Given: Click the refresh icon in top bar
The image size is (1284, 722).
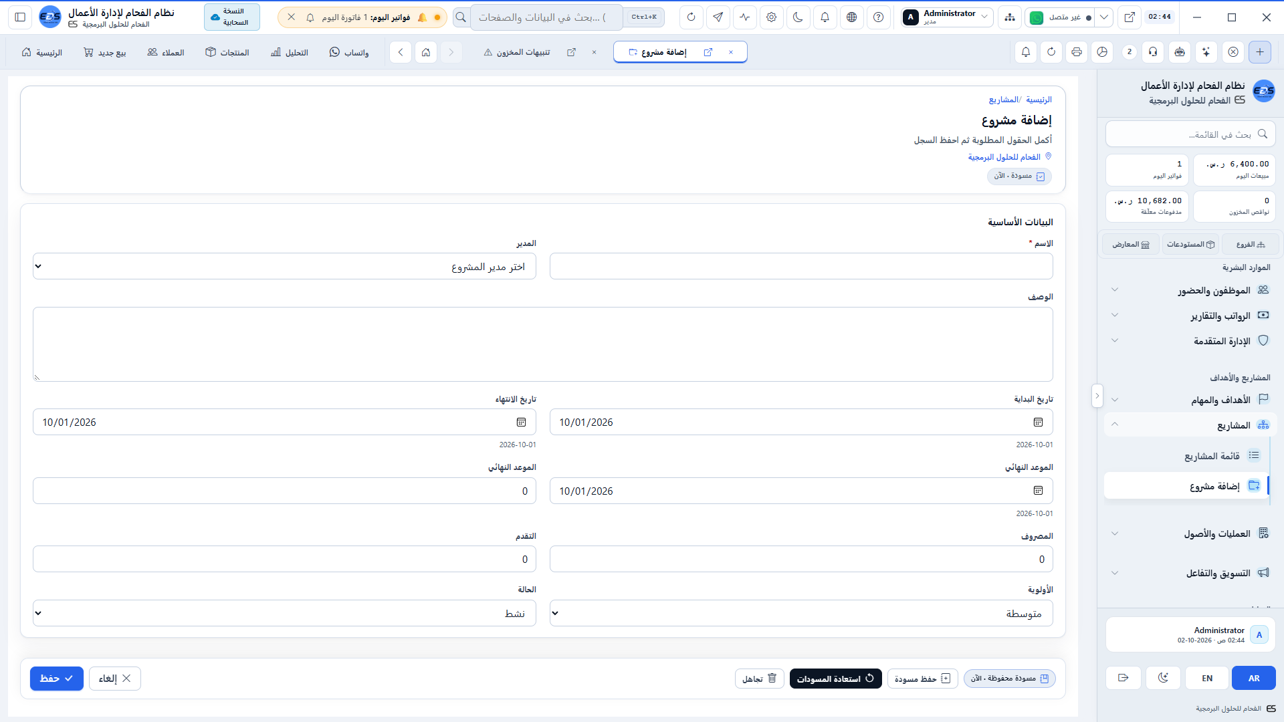Looking at the screenshot, I should point(691,17).
